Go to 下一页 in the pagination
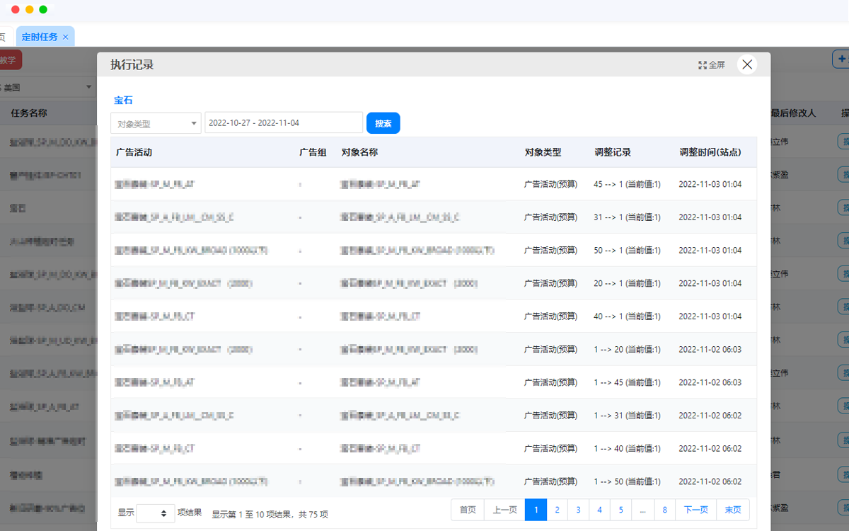This screenshot has width=849, height=531. tap(696, 510)
